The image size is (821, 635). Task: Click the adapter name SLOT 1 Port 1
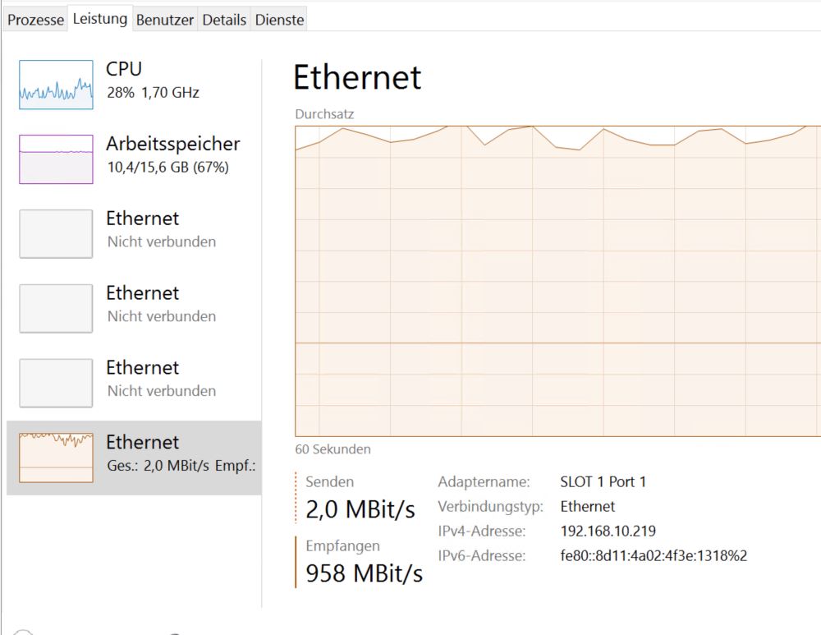[603, 481]
